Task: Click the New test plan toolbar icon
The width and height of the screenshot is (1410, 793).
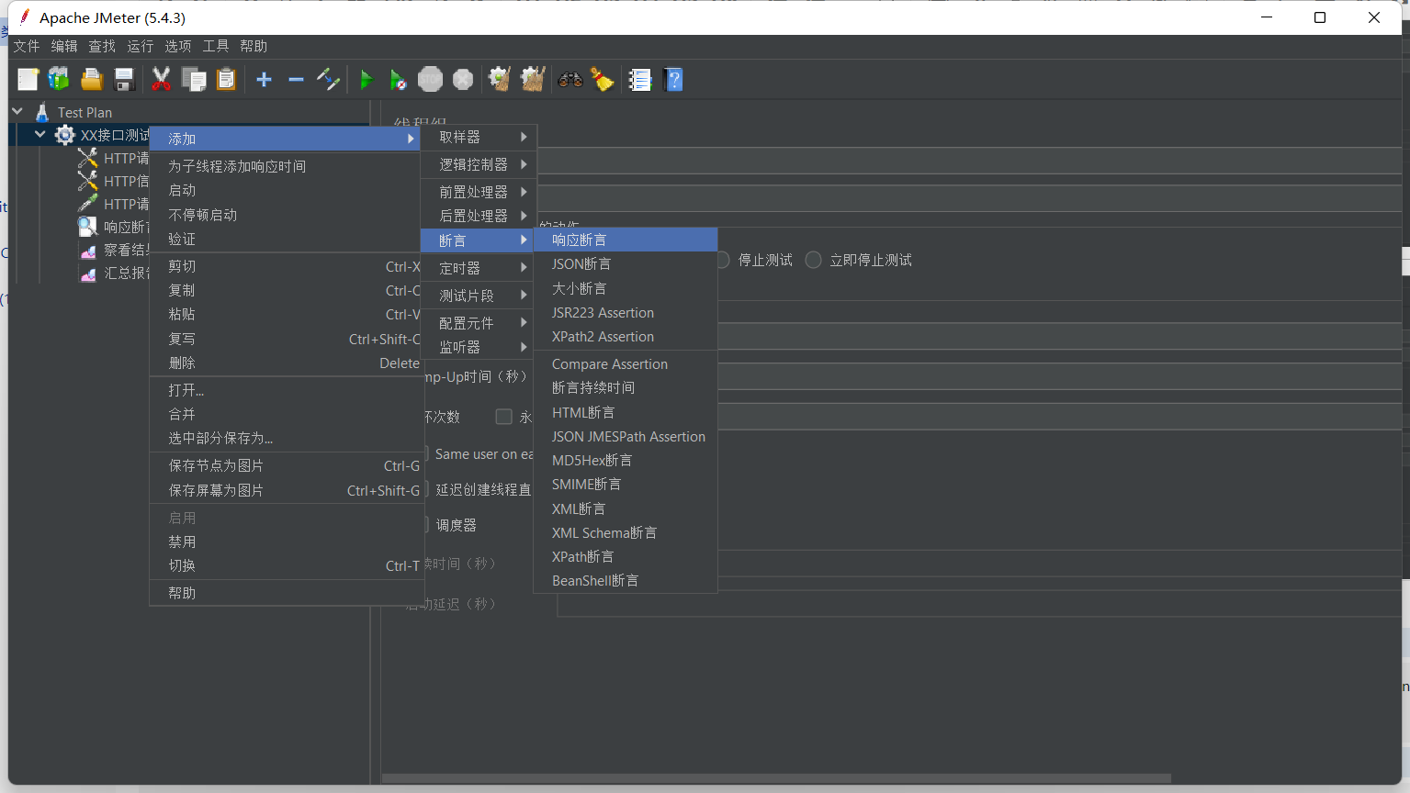Action: tap(28, 80)
